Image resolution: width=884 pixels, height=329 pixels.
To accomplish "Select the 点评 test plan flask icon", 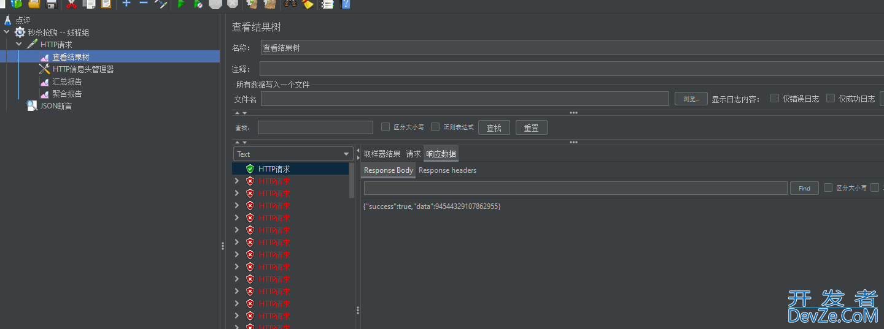I will pyautogui.click(x=8, y=20).
